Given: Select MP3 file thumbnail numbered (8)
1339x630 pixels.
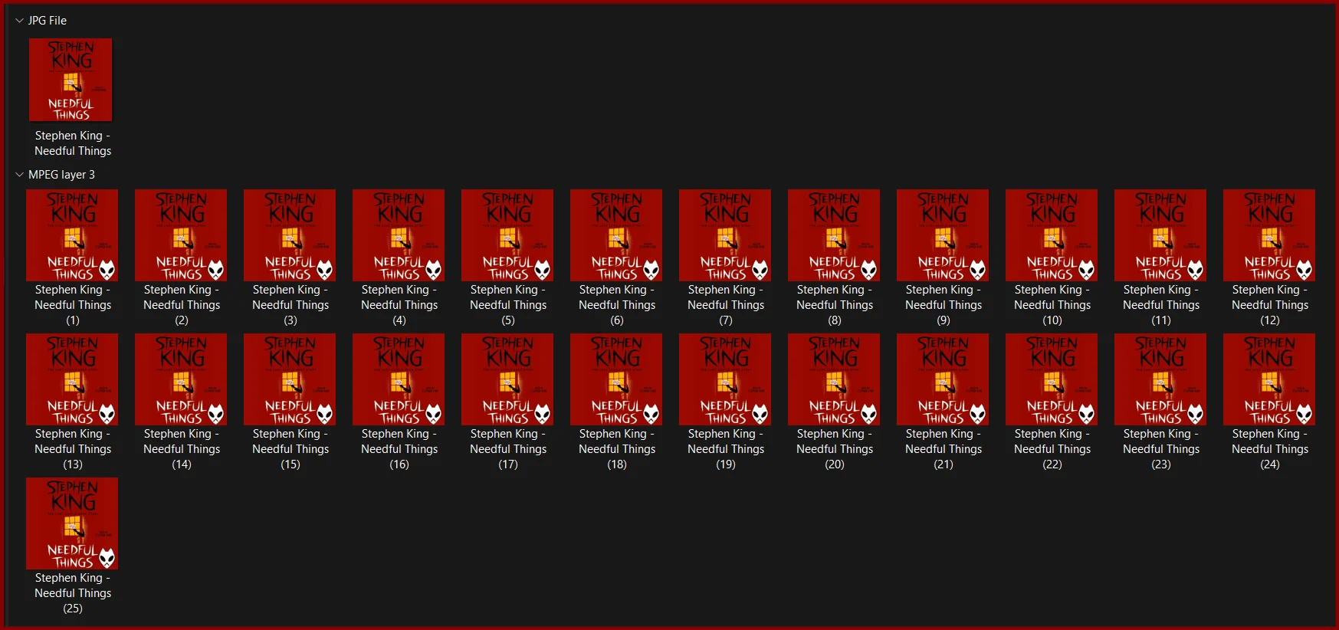Looking at the screenshot, I should [x=834, y=235].
